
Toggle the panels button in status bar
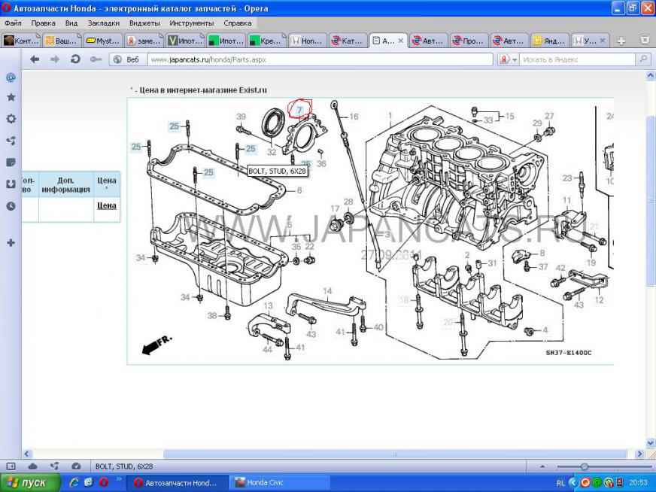[x=11, y=466]
